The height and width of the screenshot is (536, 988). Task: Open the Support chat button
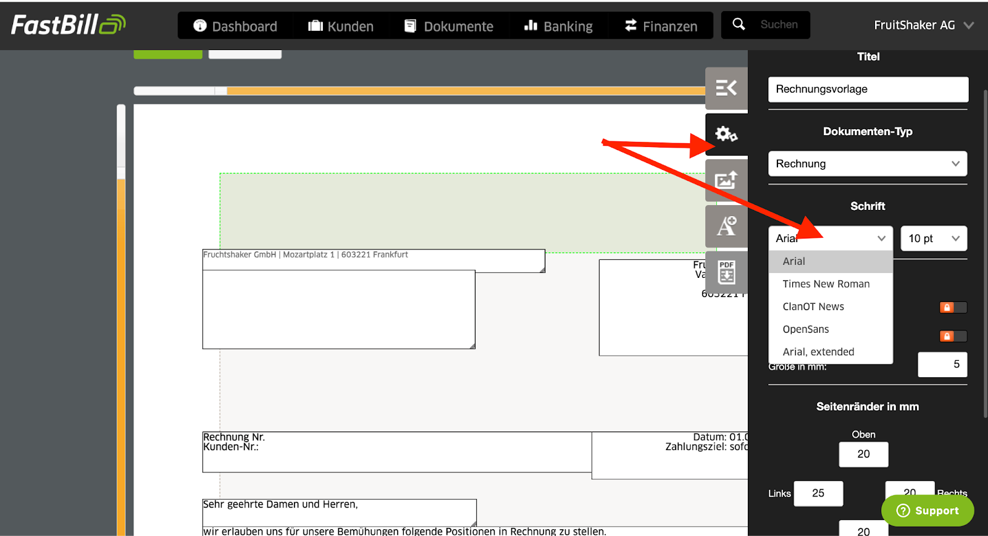tap(927, 511)
